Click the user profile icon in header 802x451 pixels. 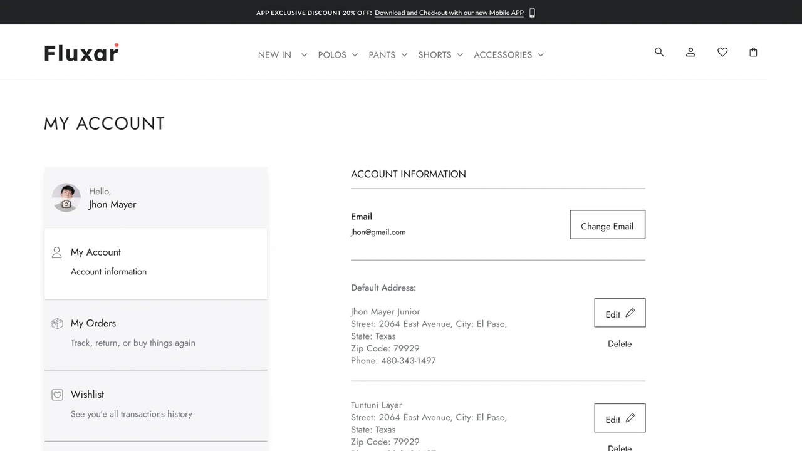click(690, 52)
